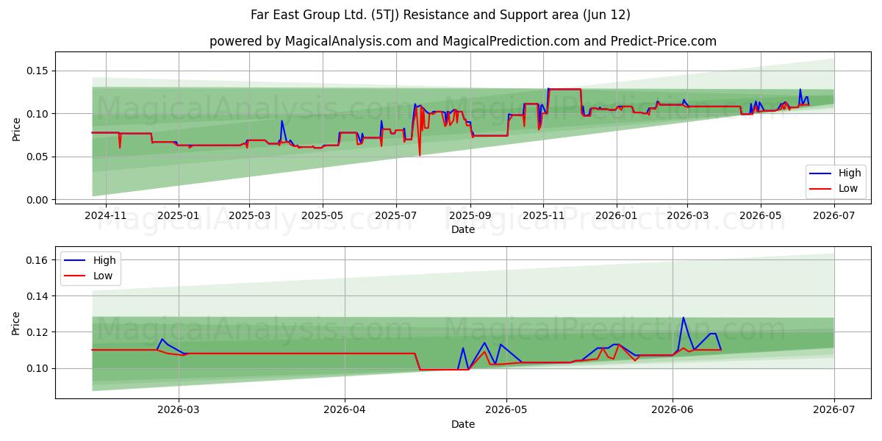The width and height of the screenshot is (882, 441).
Task: Click the June 2026 price spike peak in the bottom chart
Action: pos(683,318)
